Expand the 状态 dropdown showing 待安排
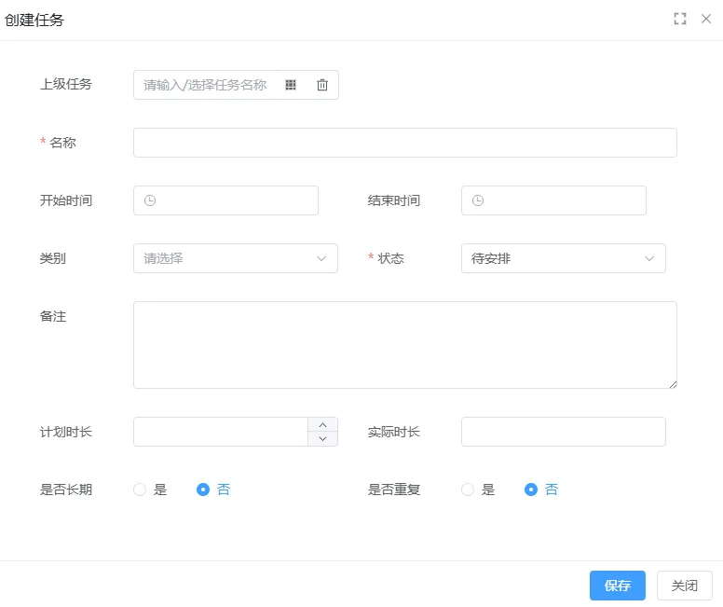Screen dimensions: 723x607 563,258
